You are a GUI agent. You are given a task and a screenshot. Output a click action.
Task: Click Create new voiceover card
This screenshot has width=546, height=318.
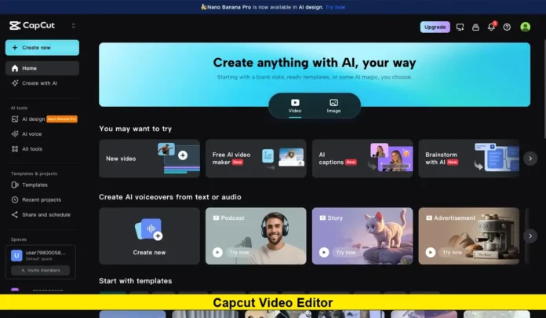click(149, 236)
